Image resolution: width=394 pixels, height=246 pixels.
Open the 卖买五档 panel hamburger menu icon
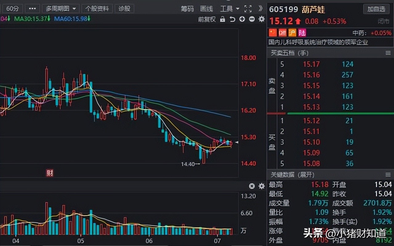[388, 53]
